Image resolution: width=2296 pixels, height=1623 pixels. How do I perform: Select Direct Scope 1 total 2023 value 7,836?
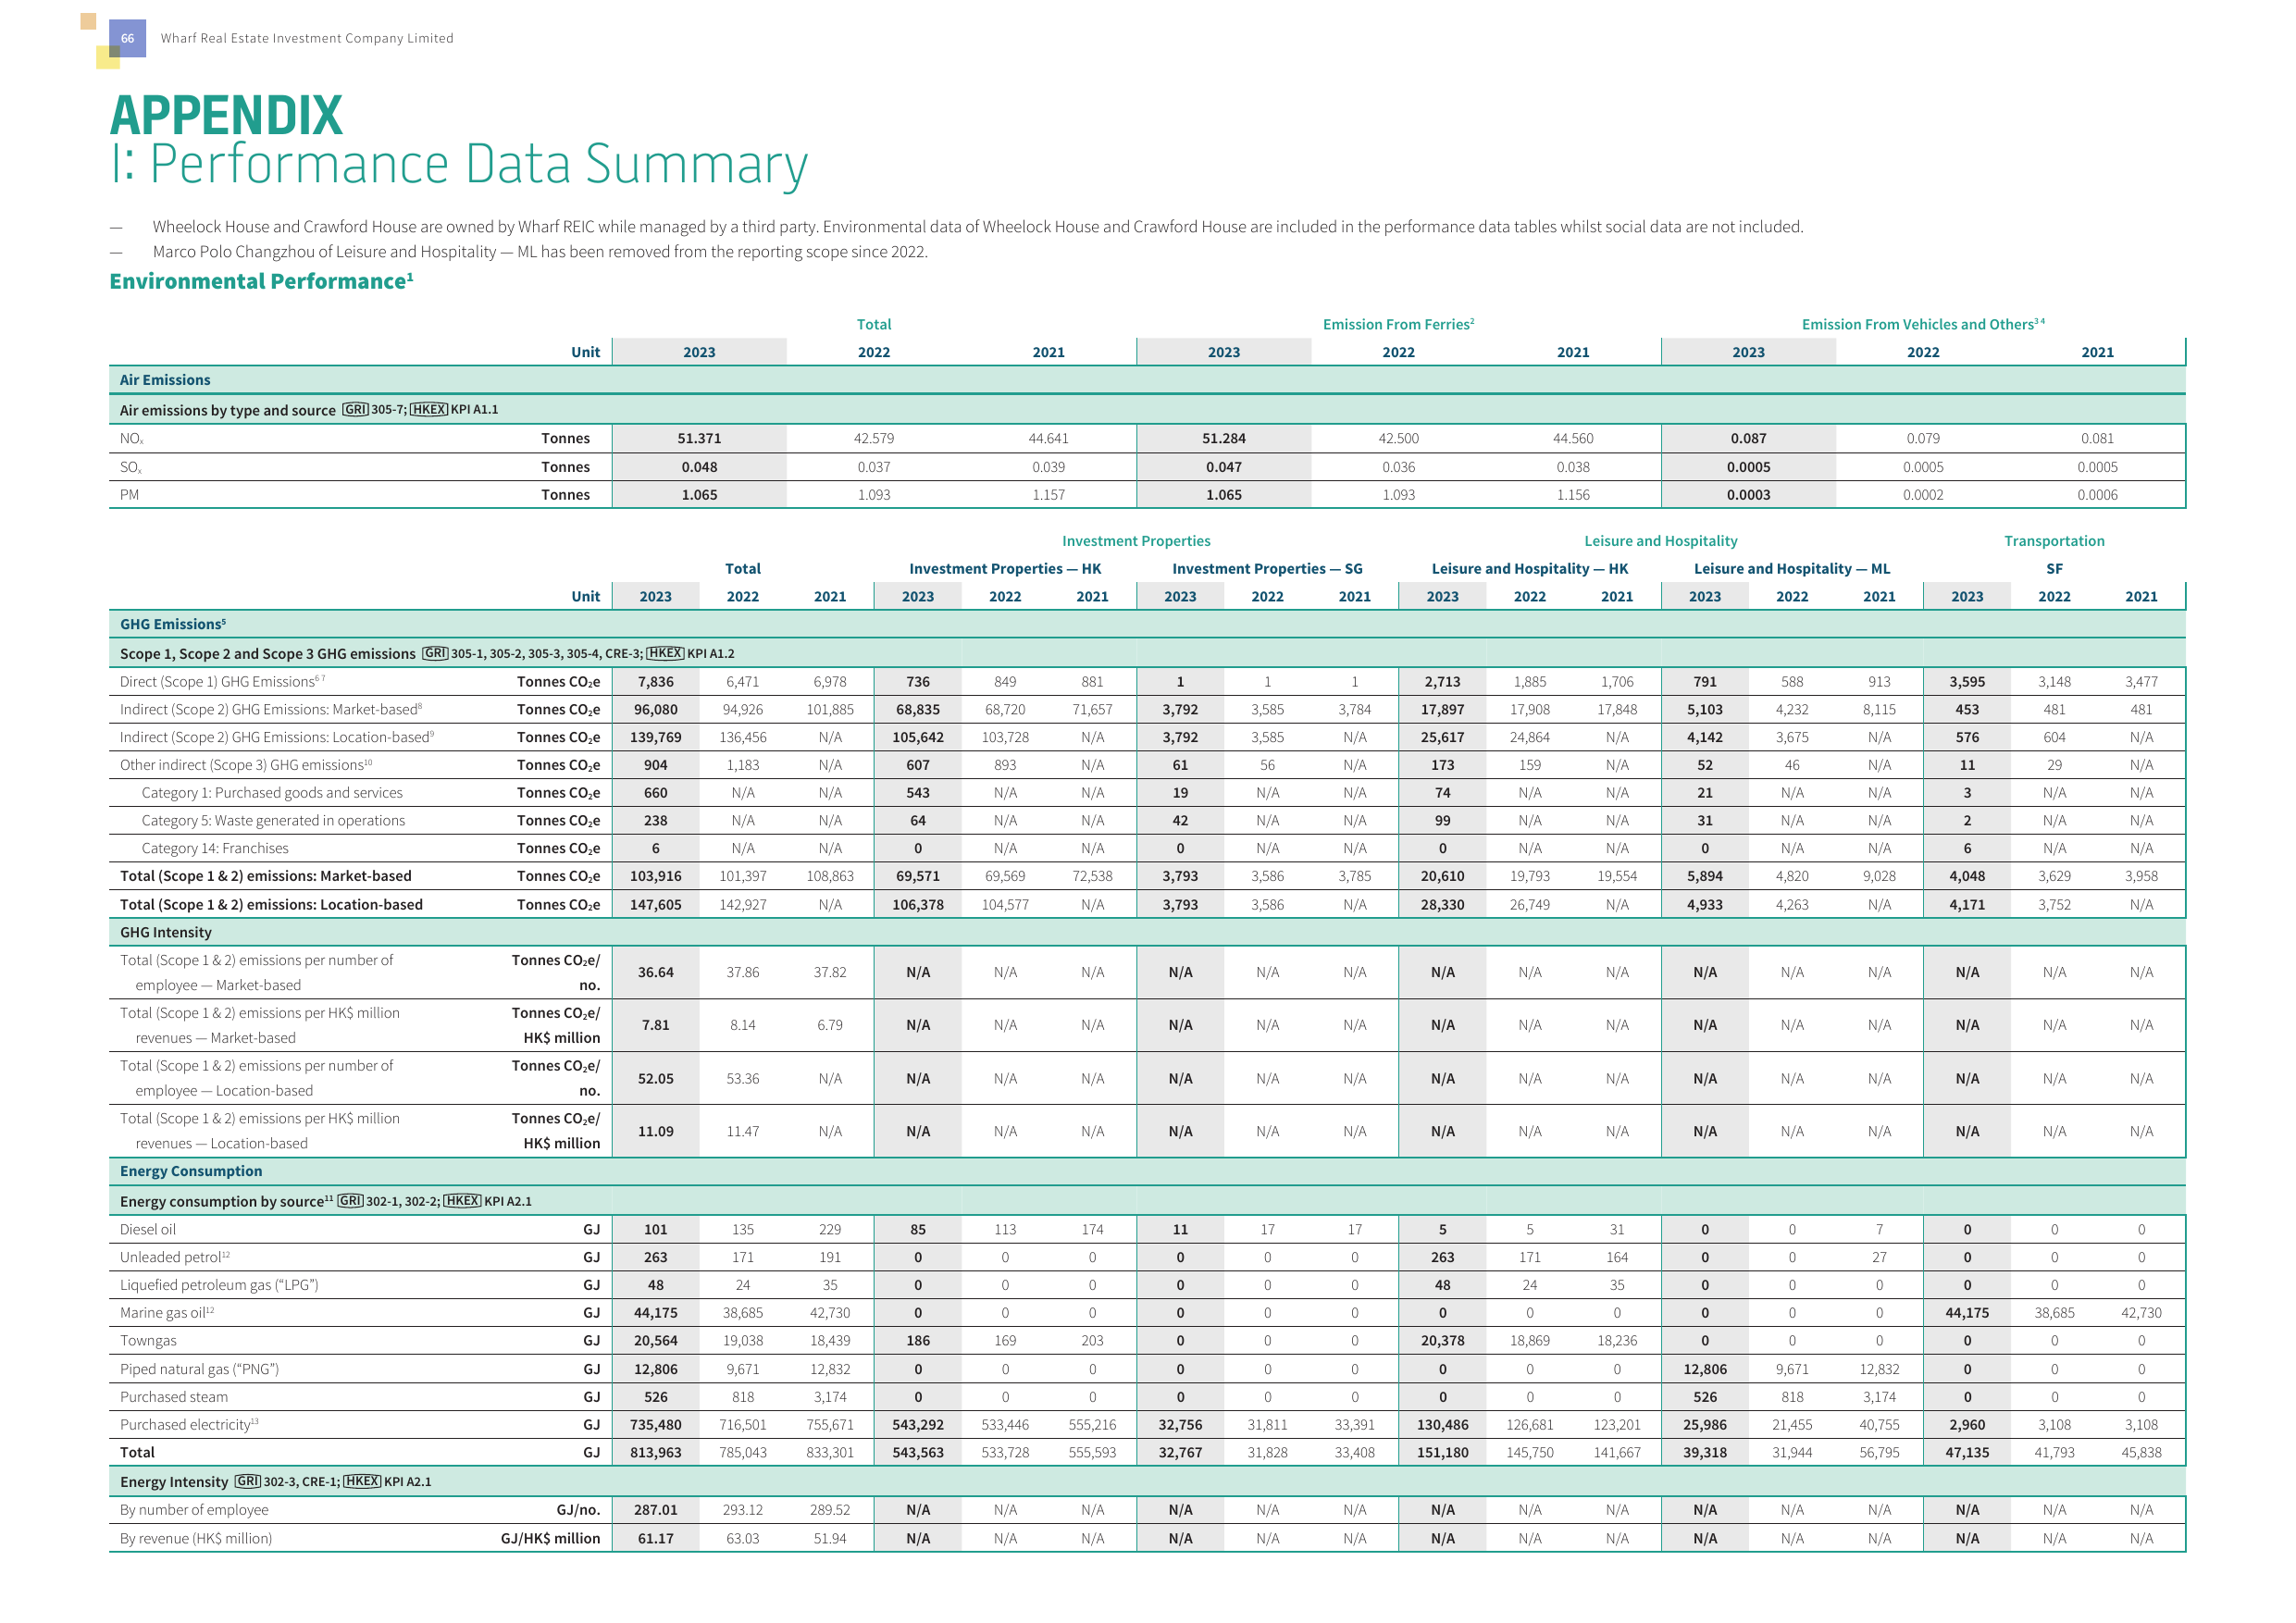[655, 682]
